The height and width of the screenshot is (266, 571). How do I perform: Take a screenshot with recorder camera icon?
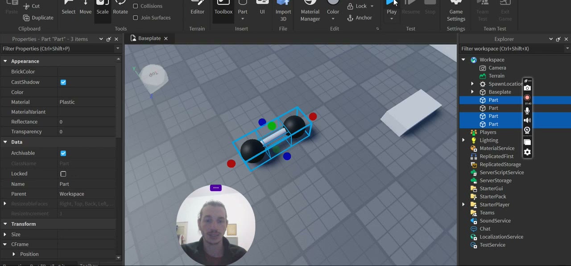point(527,88)
